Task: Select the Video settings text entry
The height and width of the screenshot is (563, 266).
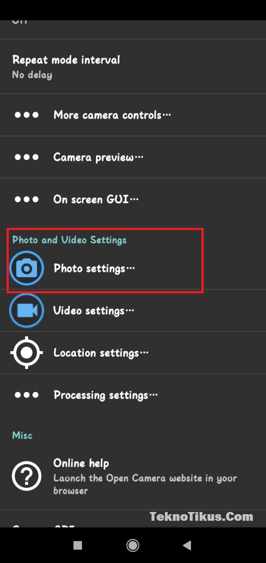Action: [x=93, y=311]
